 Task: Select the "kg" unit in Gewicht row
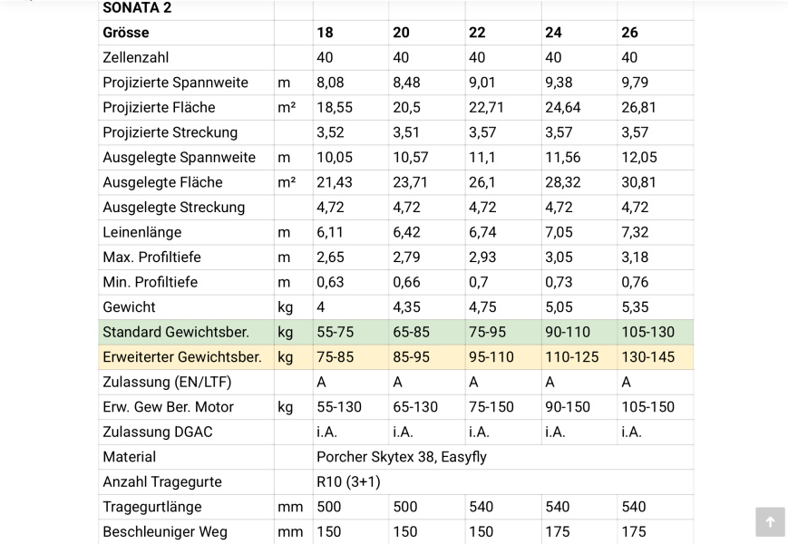[x=285, y=307]
